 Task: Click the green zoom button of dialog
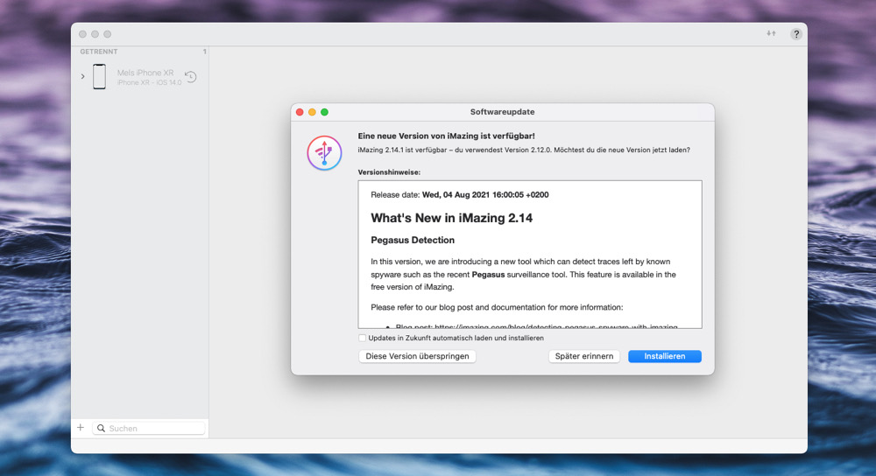coord(324,112)
